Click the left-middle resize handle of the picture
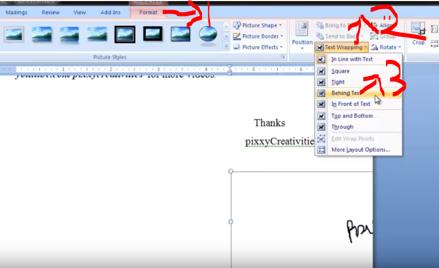The height and width of the screenshot is (268, 439). click(x=231, y=221)
